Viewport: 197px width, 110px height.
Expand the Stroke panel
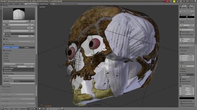(6, 56)
